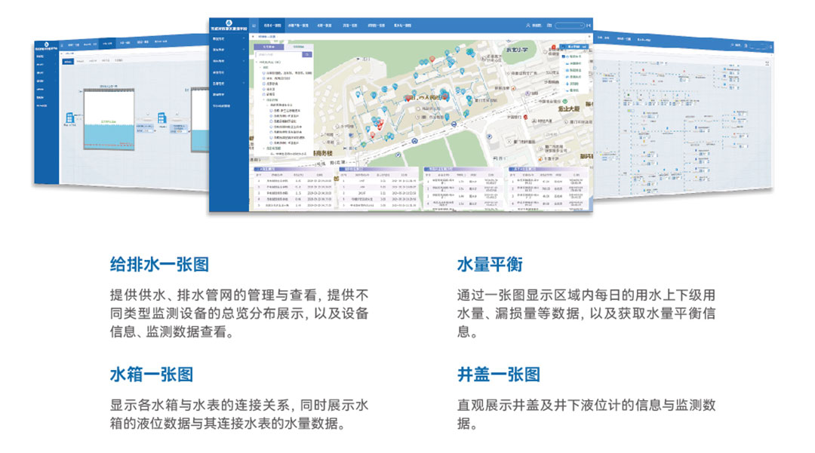Click the blue parking P icon on the map
The width and height of the screenshot is (815, 453).
click(488, 136)
